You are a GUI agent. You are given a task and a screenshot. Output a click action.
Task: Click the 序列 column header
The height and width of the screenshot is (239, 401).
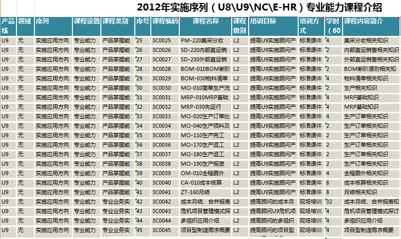pos(53,26)
